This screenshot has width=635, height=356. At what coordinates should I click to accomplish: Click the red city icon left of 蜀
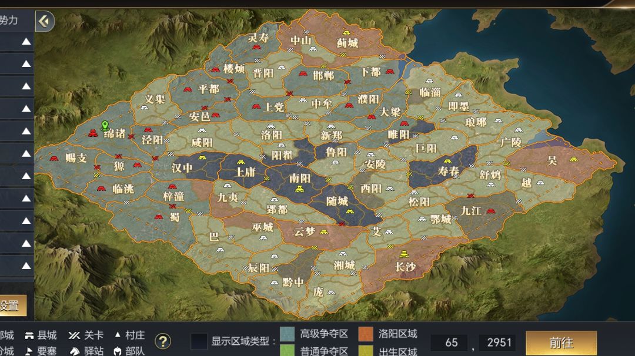pos(158,217)
